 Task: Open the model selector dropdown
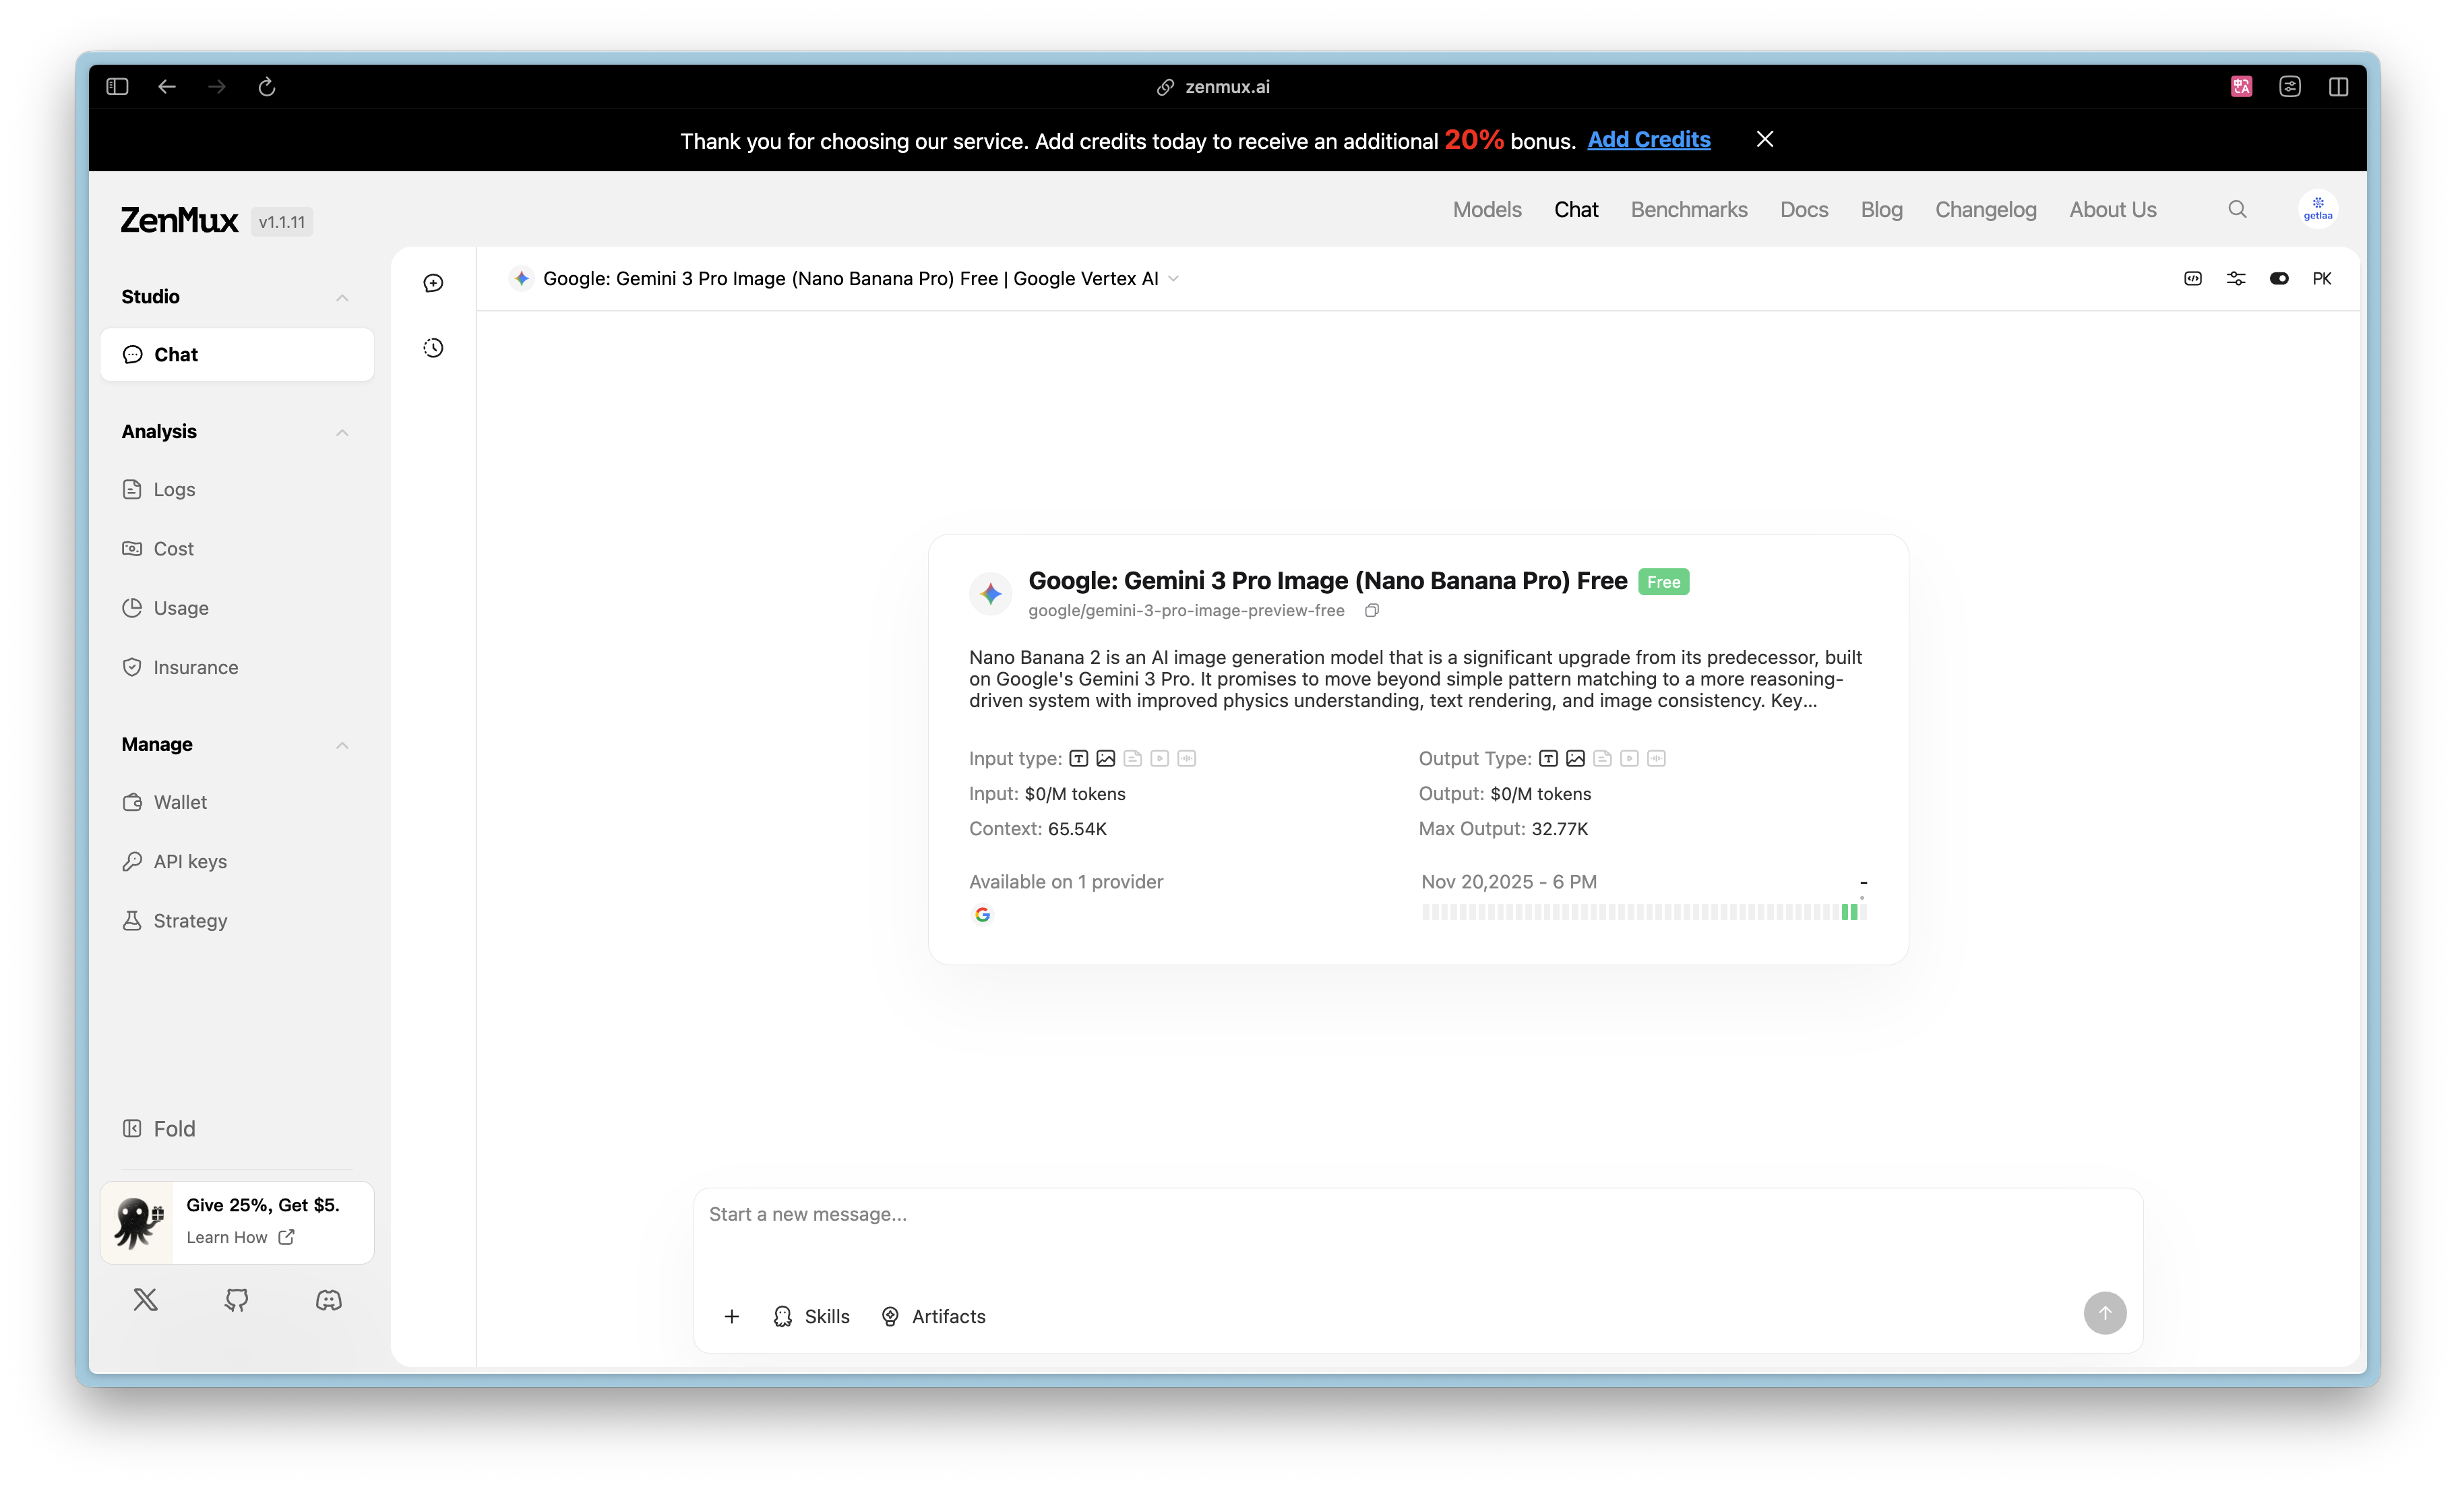[x=845, y=279]
